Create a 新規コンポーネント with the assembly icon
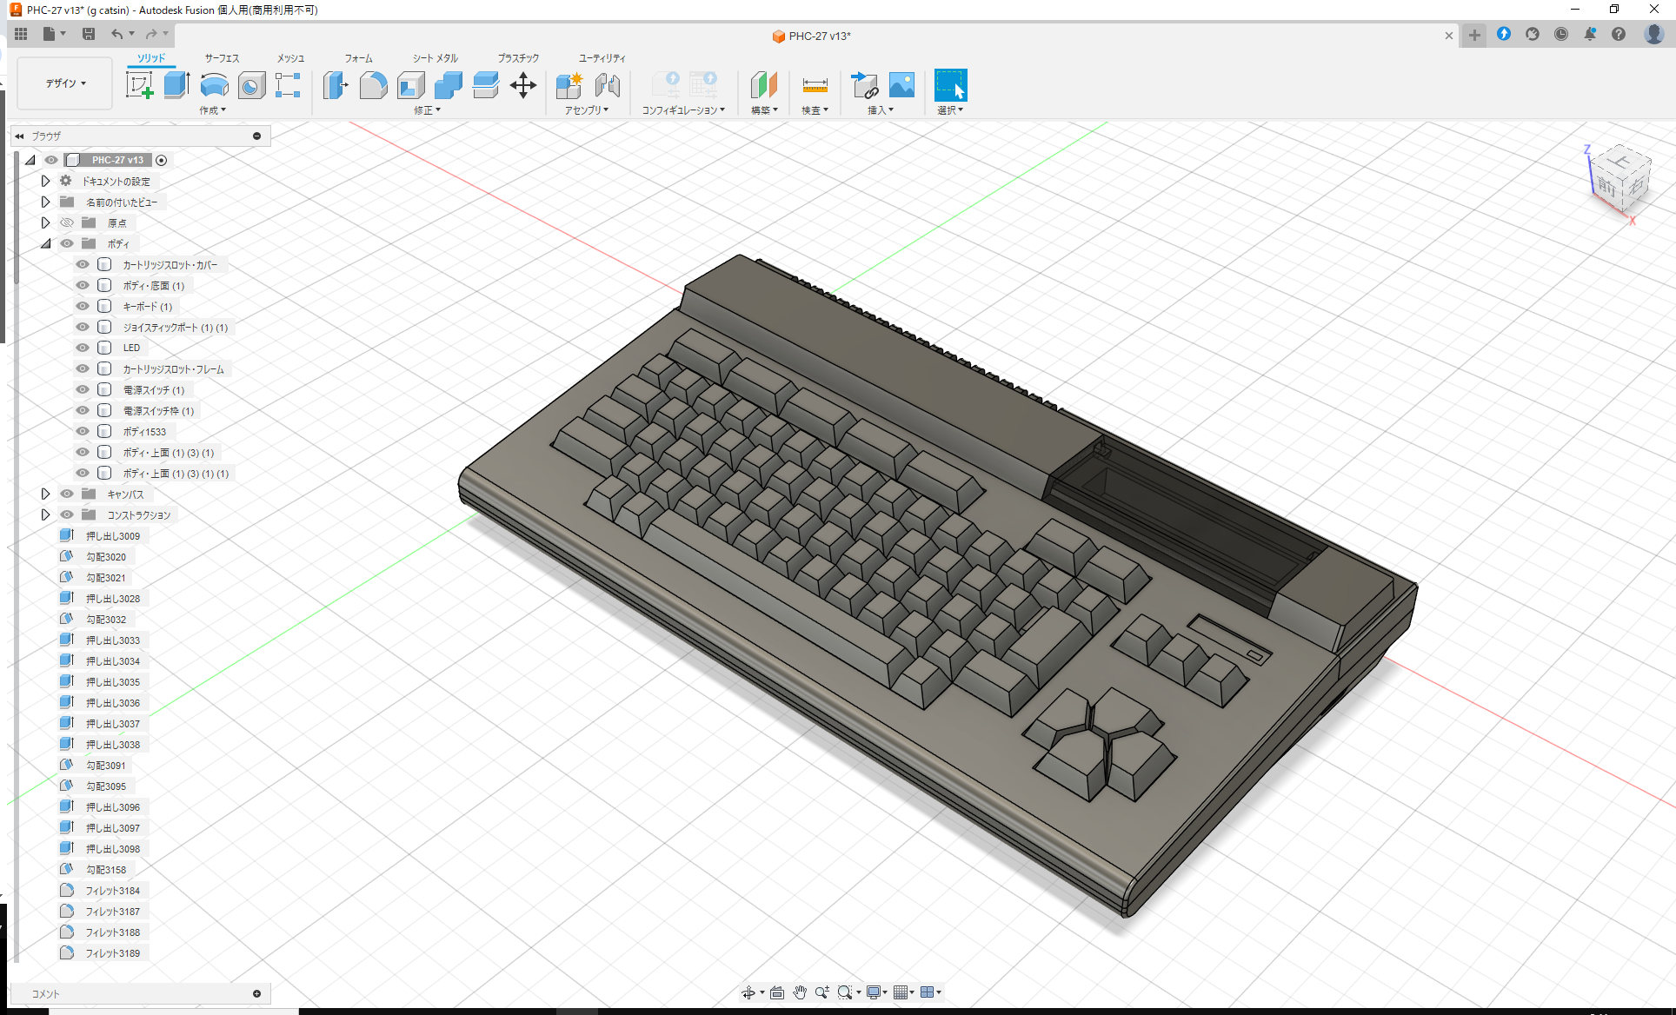1676x1015 pixels. click(x=569, y=85)
